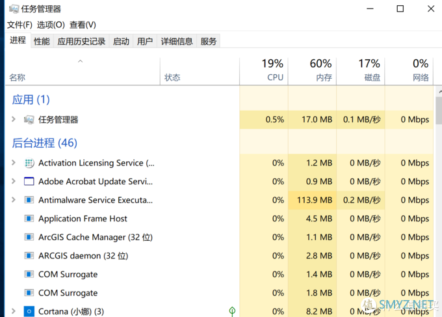Click the scrollbar up arrow
442x317 pixels.
pyautogui.click(x=439, y=92)
